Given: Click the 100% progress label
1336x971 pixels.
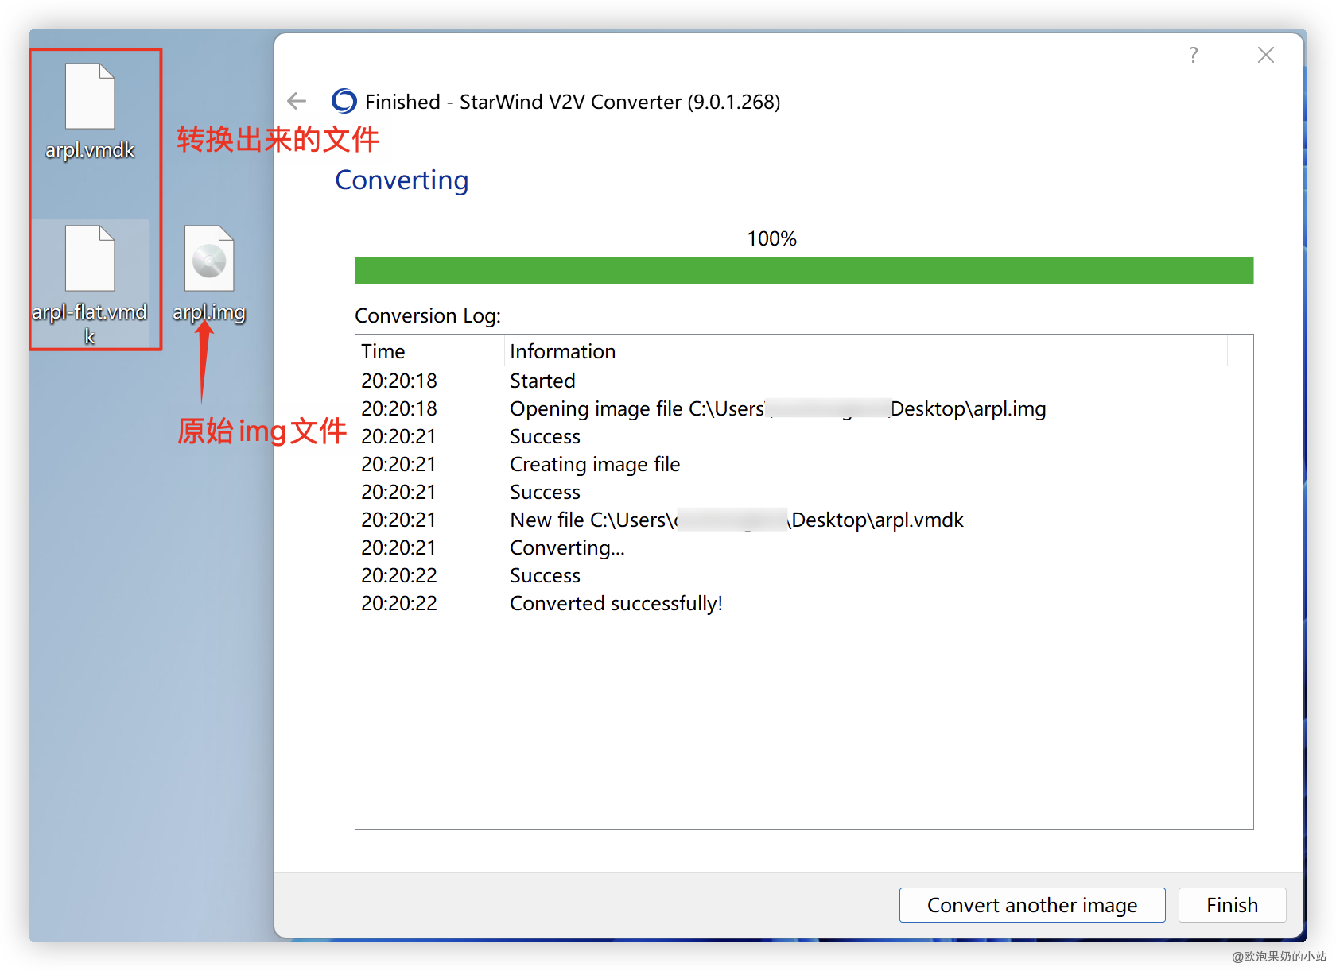Looking at the screenshot, I should coord(771,238).
